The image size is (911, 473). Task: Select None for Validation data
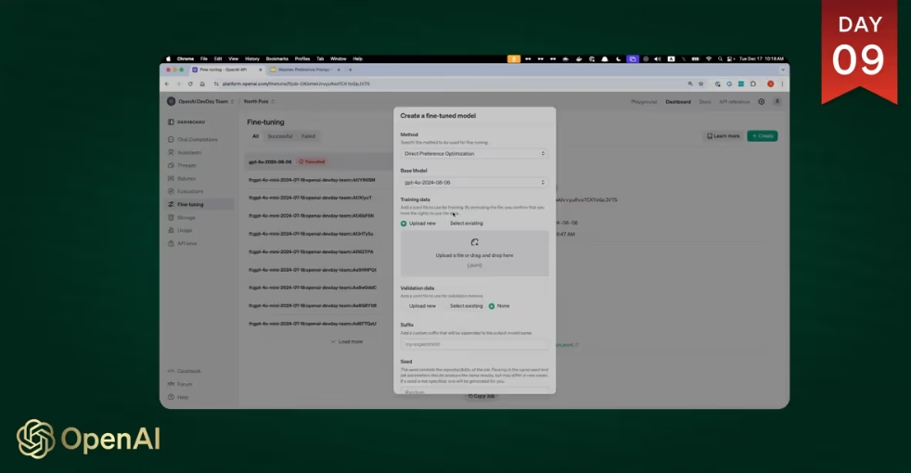(492, 306)
